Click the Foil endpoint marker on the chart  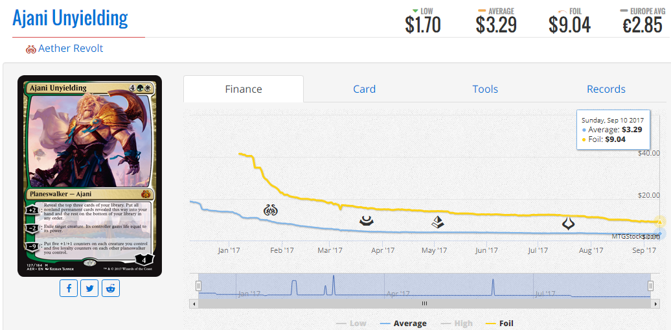point(659,222)
